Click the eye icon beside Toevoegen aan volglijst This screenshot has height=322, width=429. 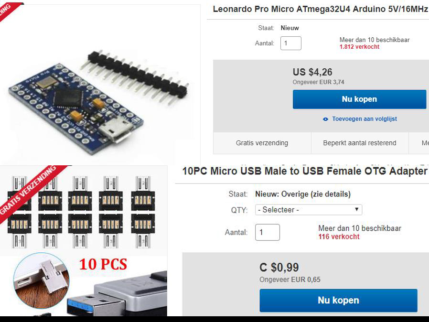[x=325, y=119]
